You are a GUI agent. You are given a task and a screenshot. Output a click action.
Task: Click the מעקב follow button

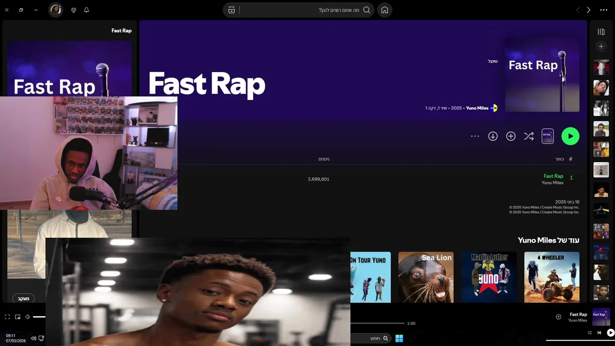pos(24,298)
